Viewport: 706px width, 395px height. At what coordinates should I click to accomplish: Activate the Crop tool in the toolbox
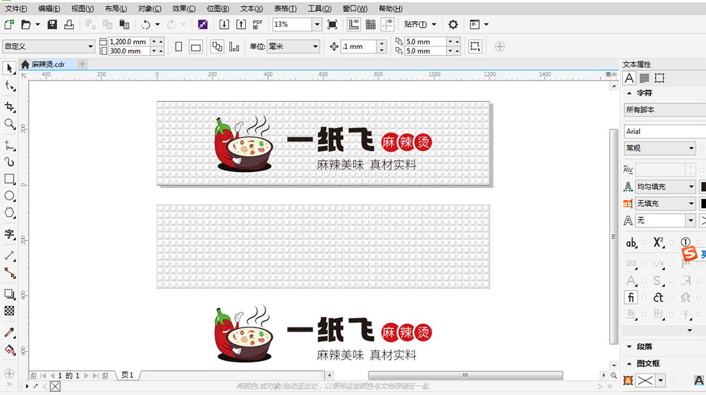point(9,107)
